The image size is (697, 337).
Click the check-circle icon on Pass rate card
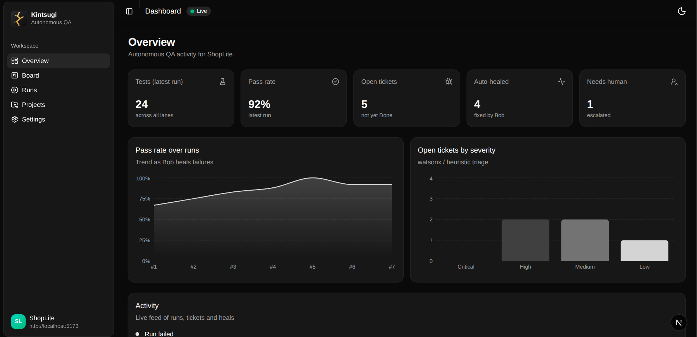tap(335, 82)
